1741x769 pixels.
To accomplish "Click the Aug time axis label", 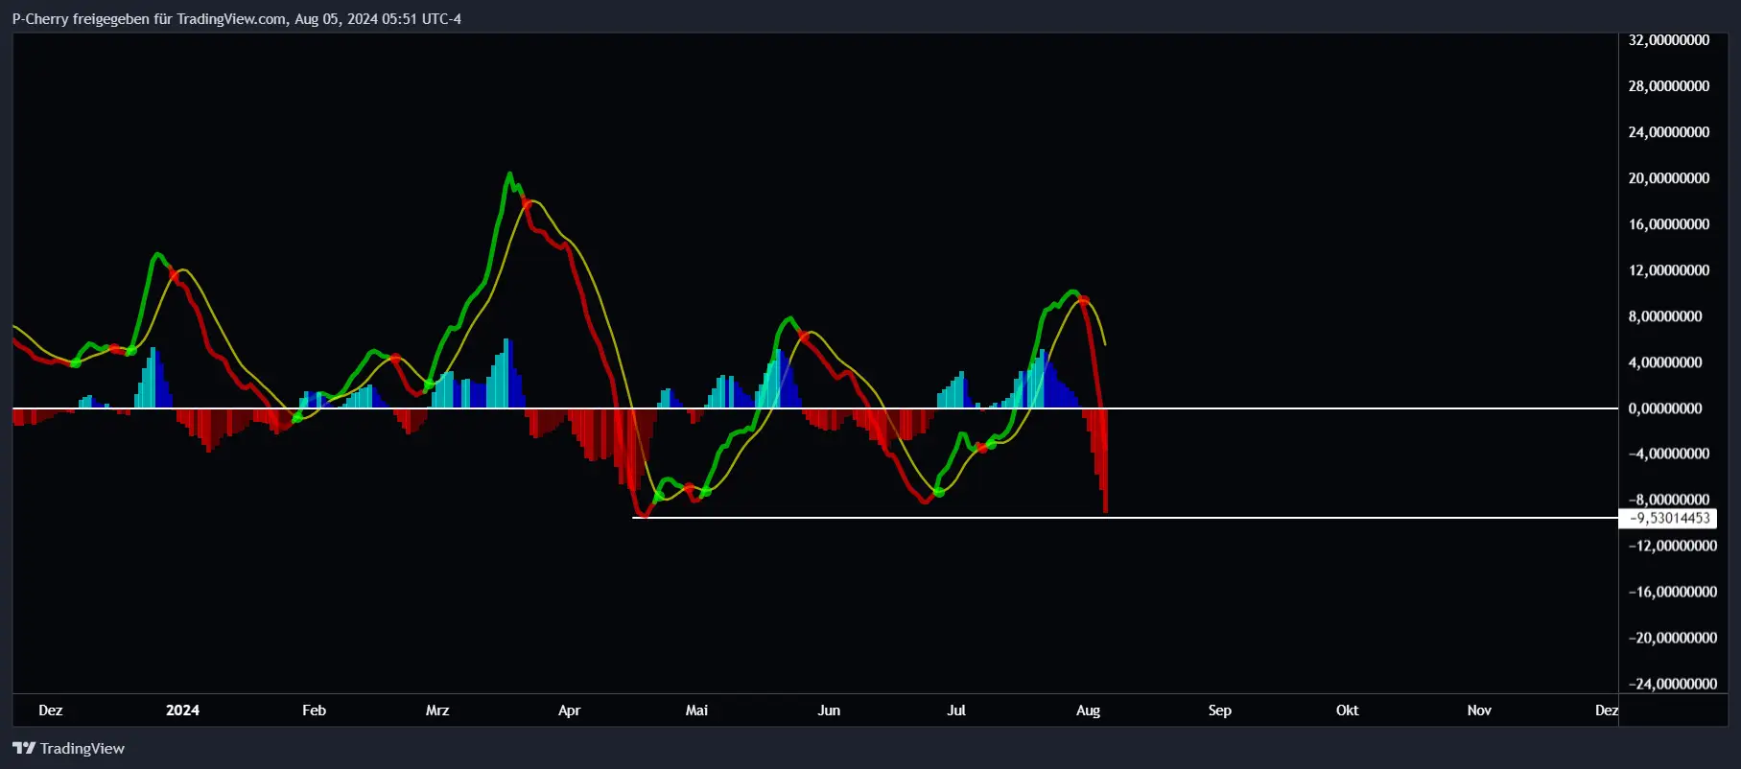I will [x=1088, y=711].
